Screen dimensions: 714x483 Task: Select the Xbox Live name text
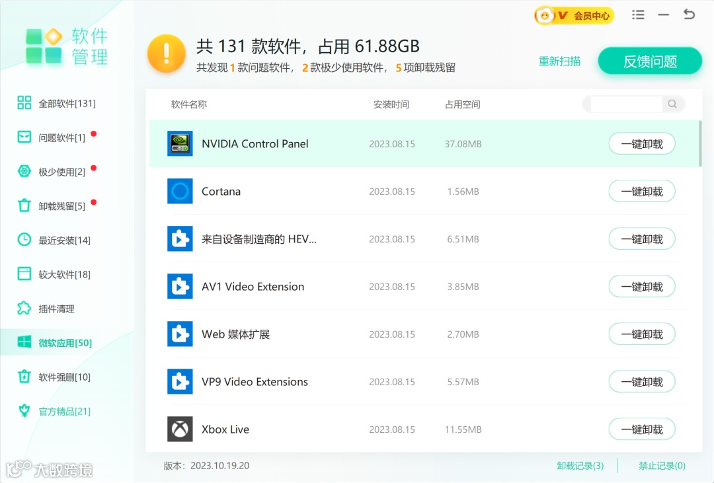click(225, 429)
